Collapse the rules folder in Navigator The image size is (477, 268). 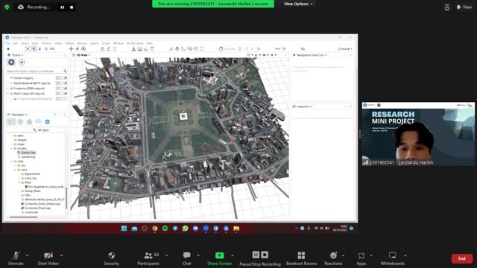(12, 161)
